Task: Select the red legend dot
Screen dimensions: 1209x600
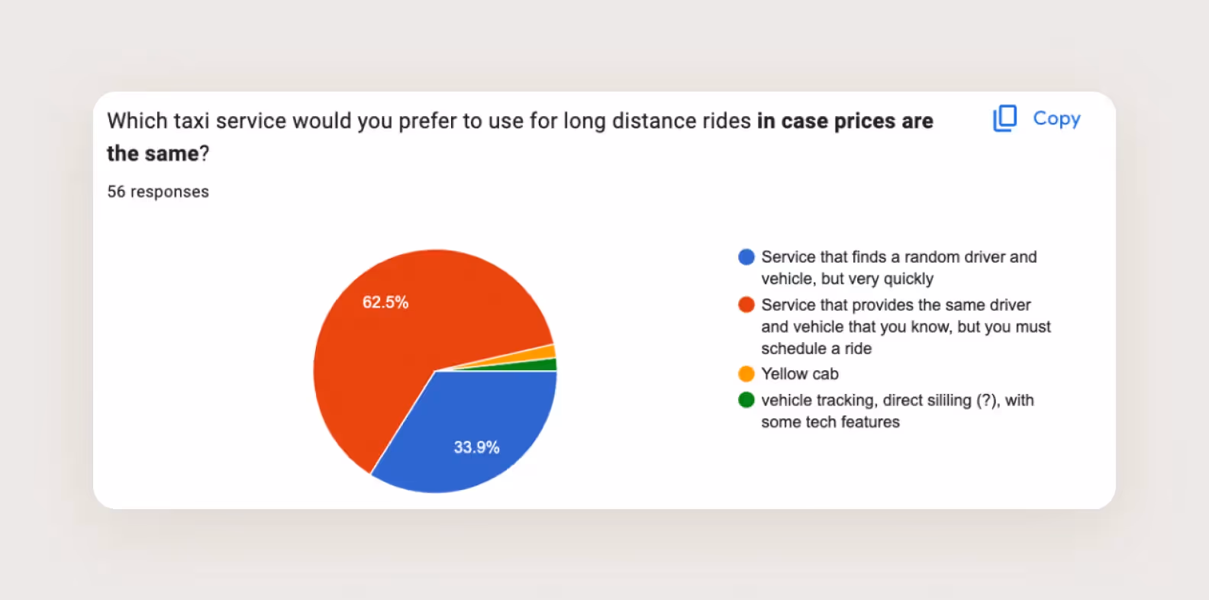Action: 746,305
